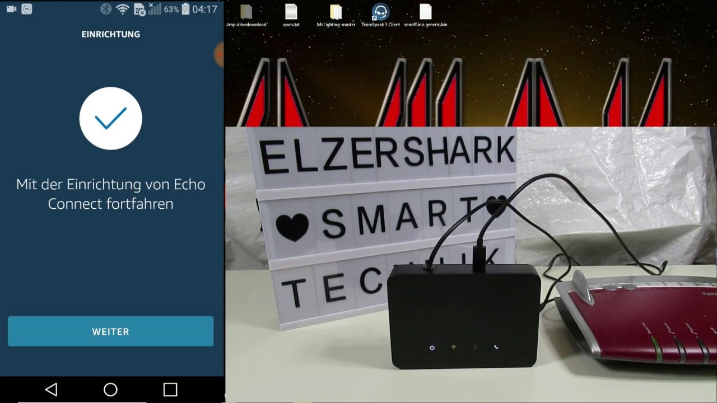The width and height of the screenshot is (717, 403).
Task: Tap the 'Mit der Einrichtung von Echo Connect fortfahren' text
Action: point(110,194)
